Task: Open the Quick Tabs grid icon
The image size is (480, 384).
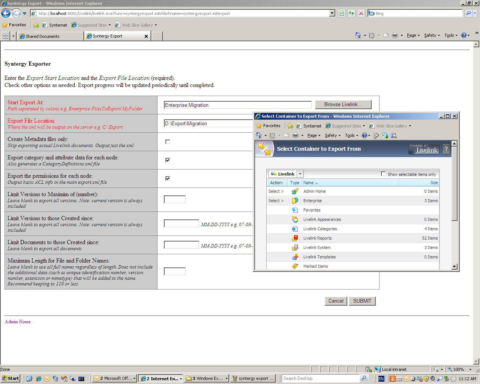Action: (5, 36)
